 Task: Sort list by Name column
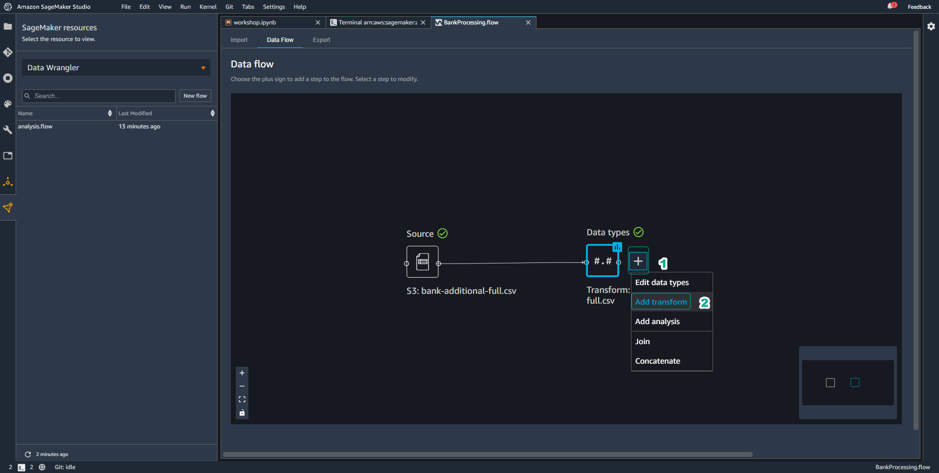[65, 113]
